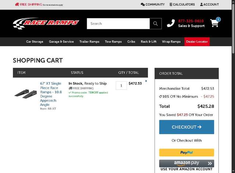The height and width of the screenshot is (173, 235).
Task: Click the 'TENOFF applied successfully' promo message
Action: tap(88, 94)
